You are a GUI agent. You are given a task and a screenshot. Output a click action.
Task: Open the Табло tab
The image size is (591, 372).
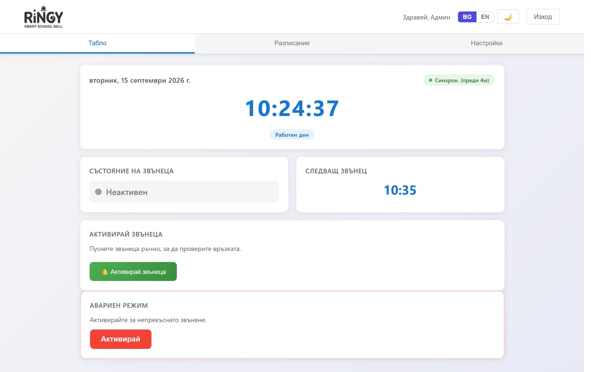[x=97, y=43]
